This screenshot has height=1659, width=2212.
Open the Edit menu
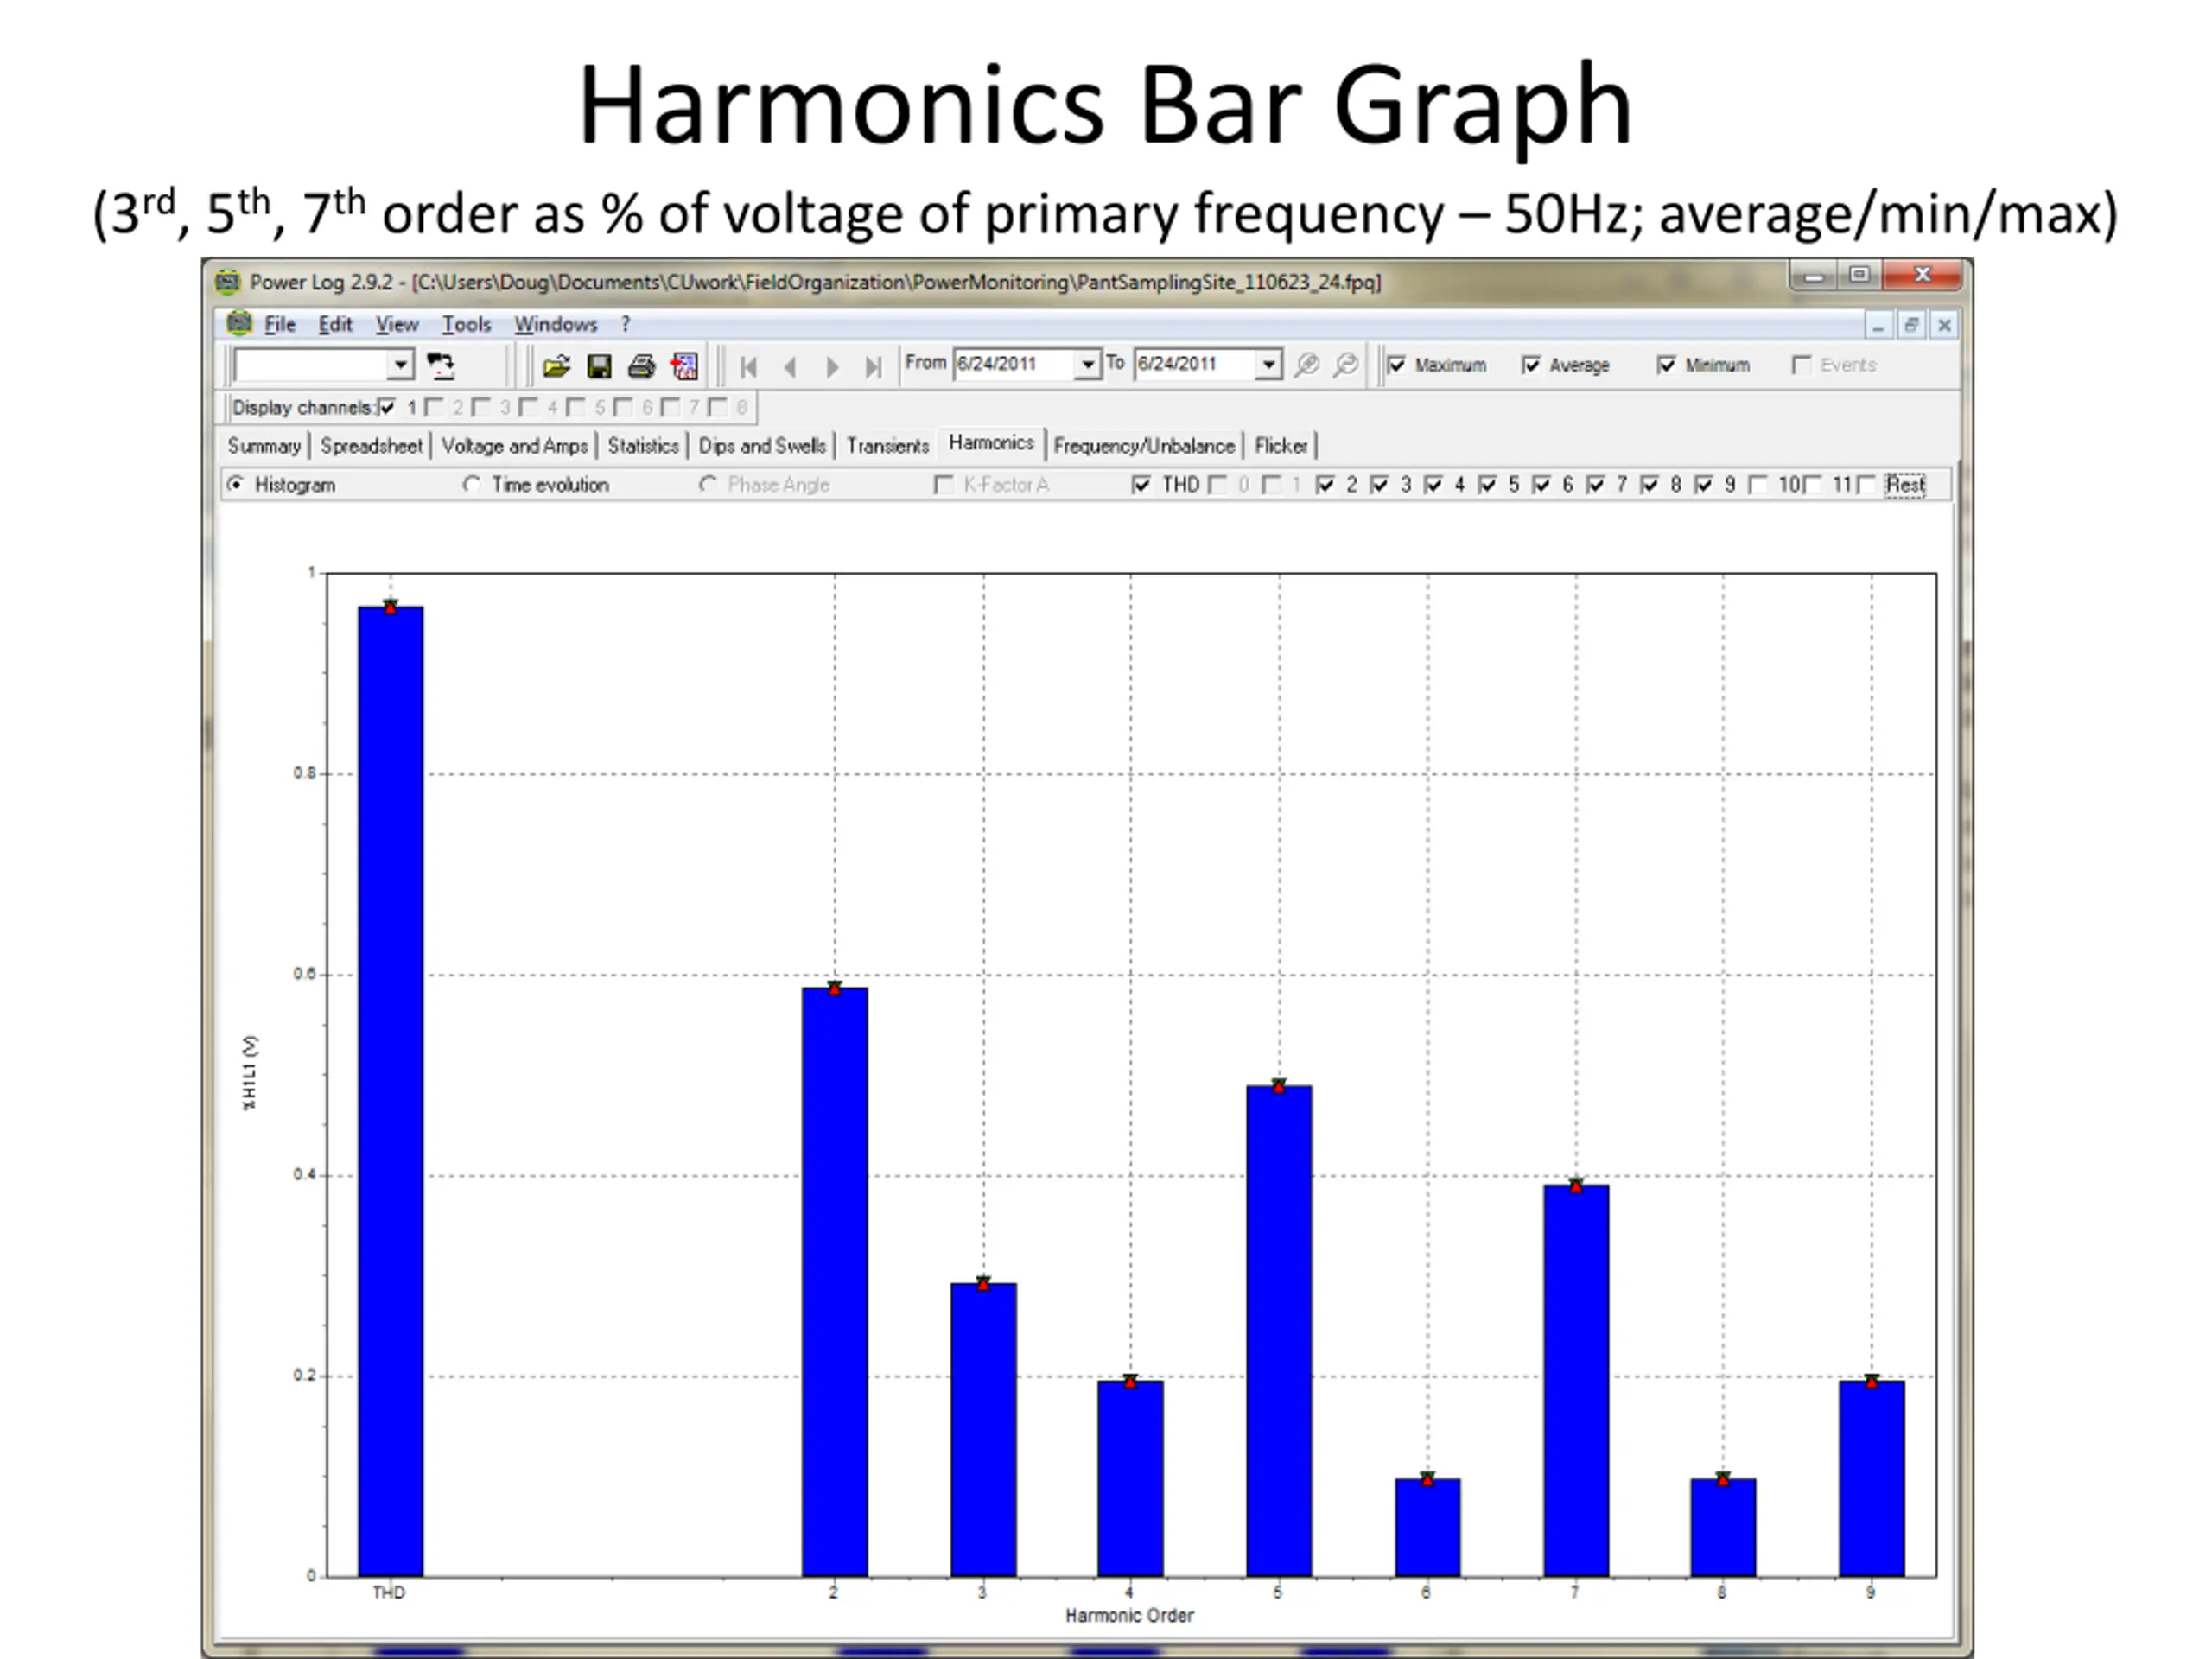[x=335, y=324]
